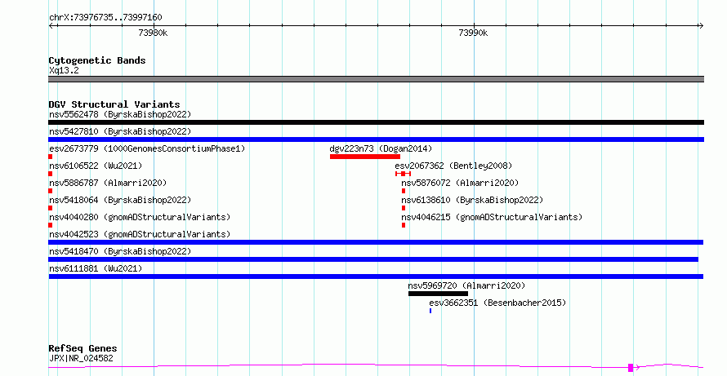This screenshot has height=376, width=727.
Task: Click nsv5876072 (Almarri2020) label
Action: [x=460, y=183]
